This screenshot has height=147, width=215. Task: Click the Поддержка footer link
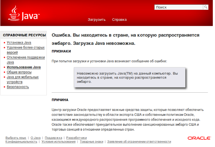click(x=53, y=138)
